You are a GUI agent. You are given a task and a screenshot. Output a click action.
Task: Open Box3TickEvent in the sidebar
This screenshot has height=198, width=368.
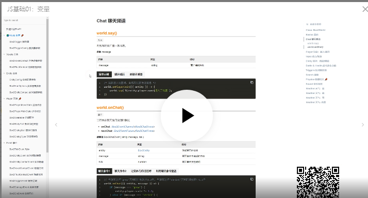pos(20,149)
